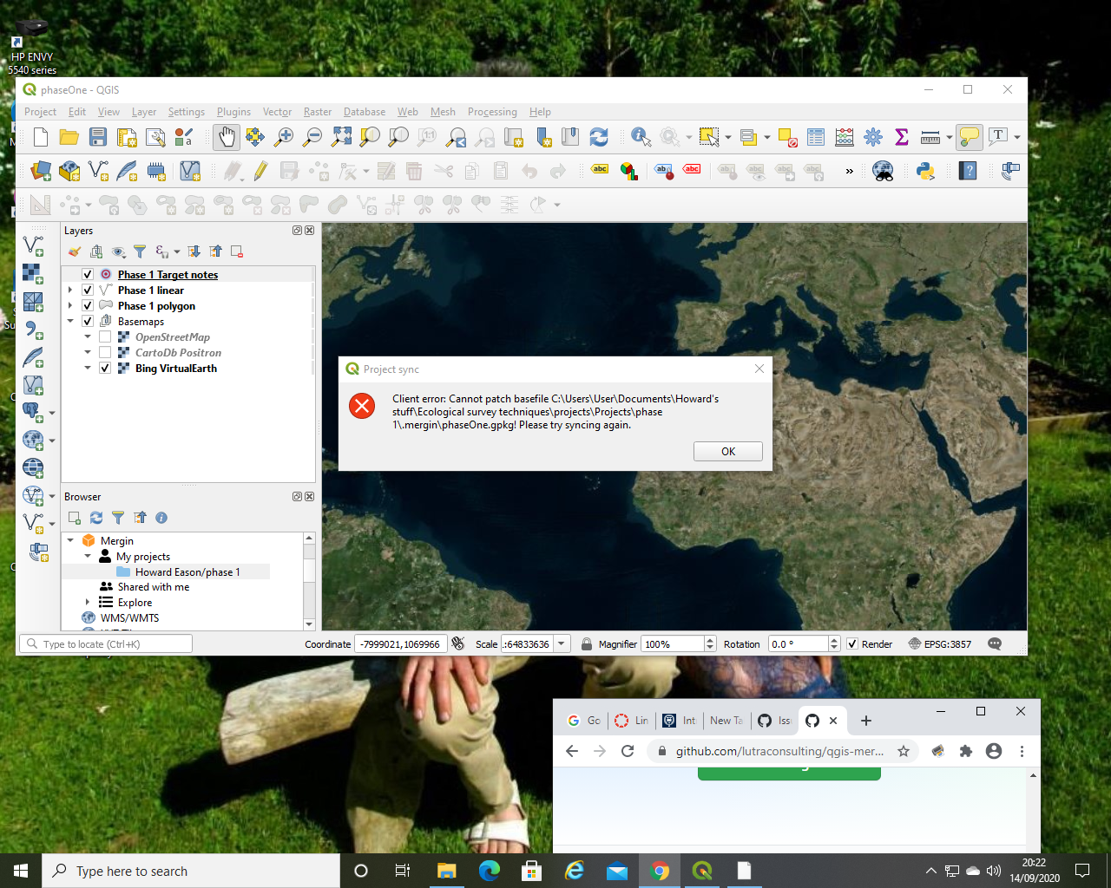Show Statistical Summary panel
1111x888 pixels.
coord(902,136)
